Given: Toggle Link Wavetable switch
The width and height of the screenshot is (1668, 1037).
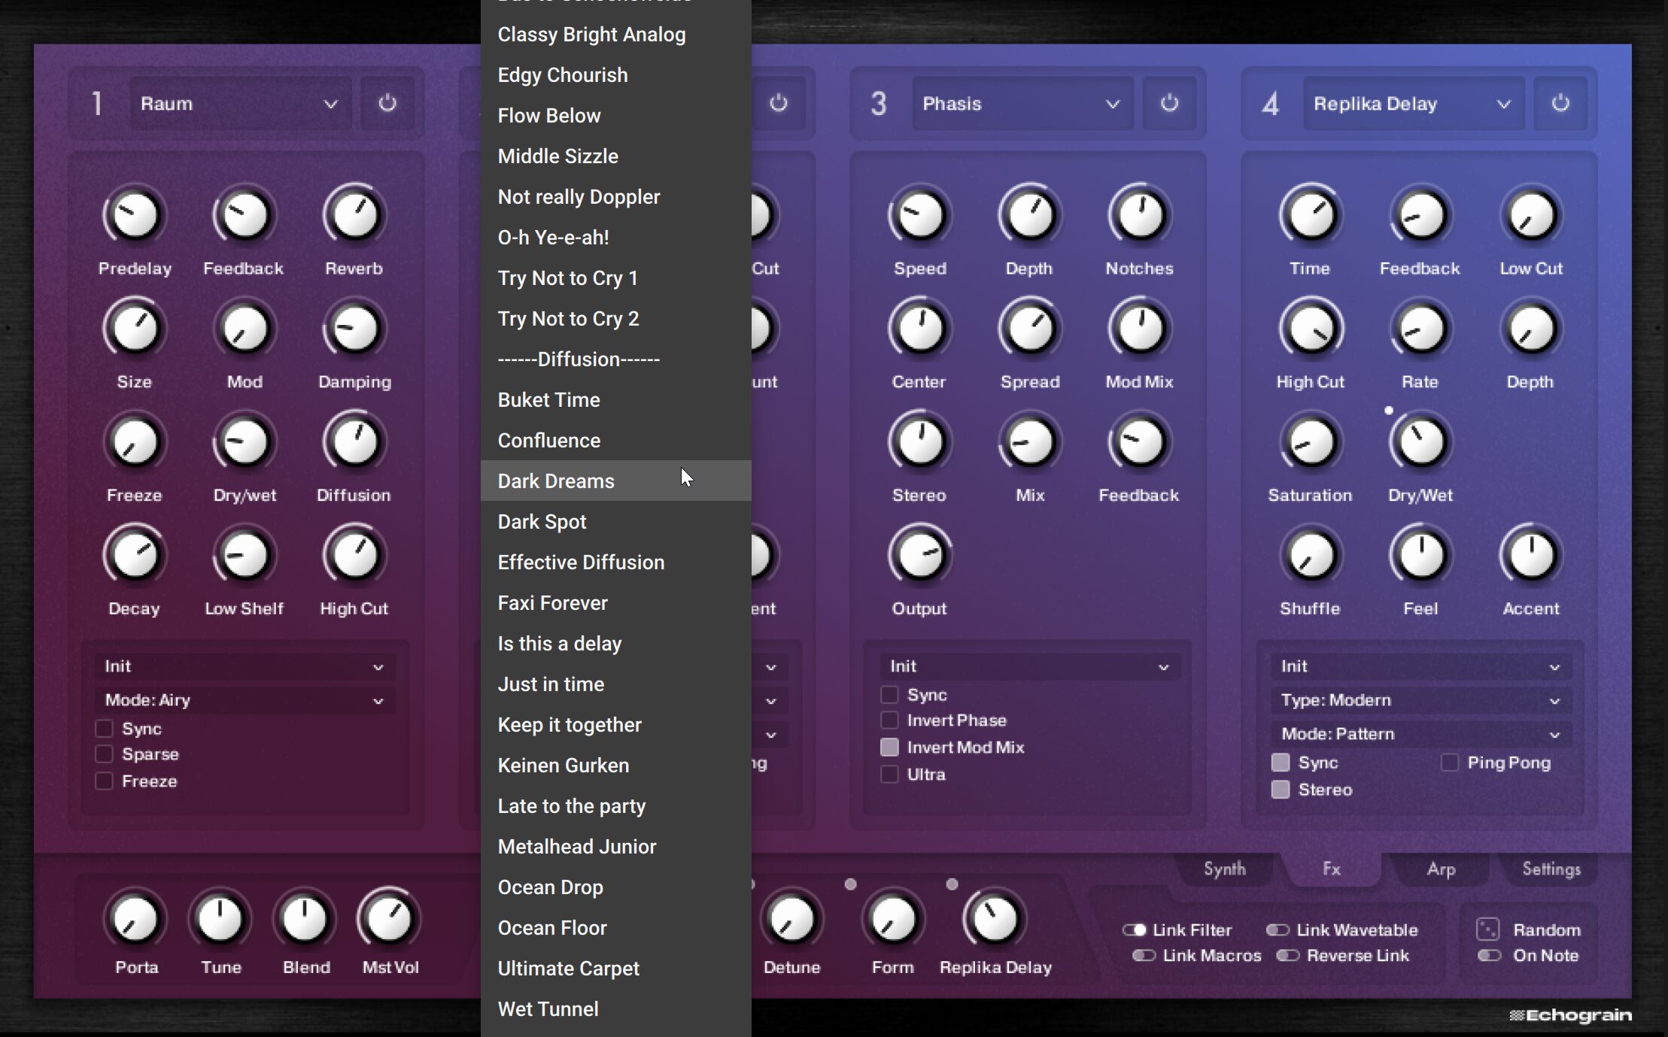Looking at the screenshot, I should pyautogui.click(x=1278, y=930).
